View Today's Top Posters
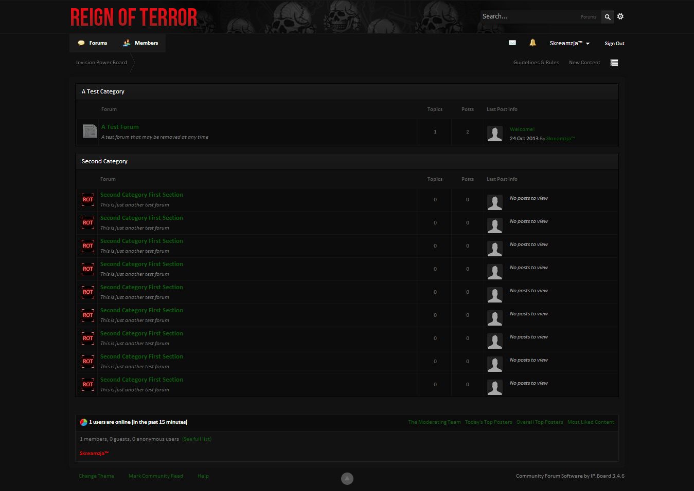 [x=488, y=422]
